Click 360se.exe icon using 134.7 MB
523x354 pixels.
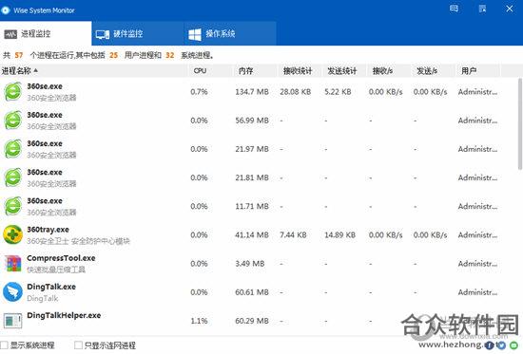tap(12, 91)
